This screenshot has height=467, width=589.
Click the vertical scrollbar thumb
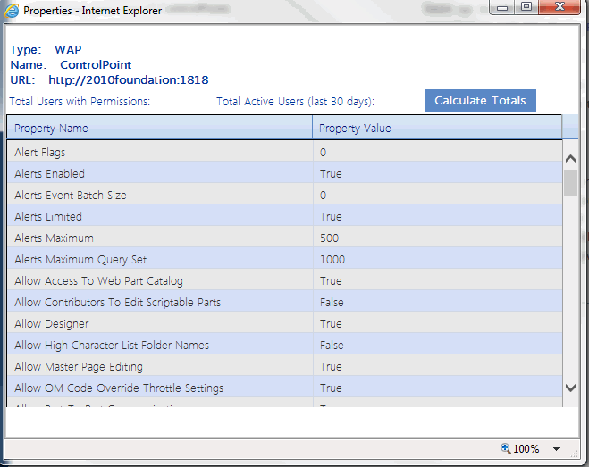[x=570, y=183]
